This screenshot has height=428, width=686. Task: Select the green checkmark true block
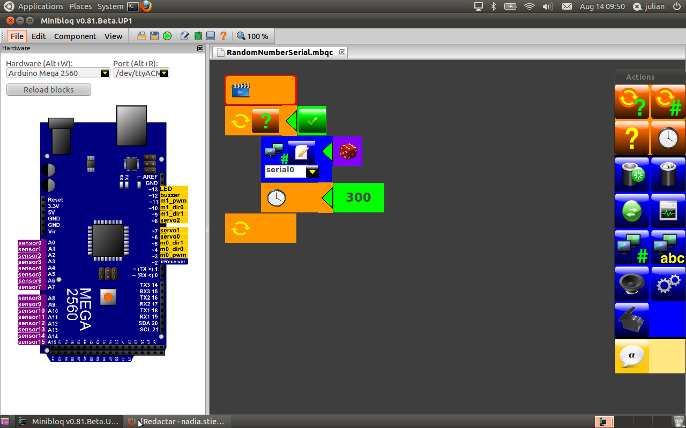click(x=312, y=120)
